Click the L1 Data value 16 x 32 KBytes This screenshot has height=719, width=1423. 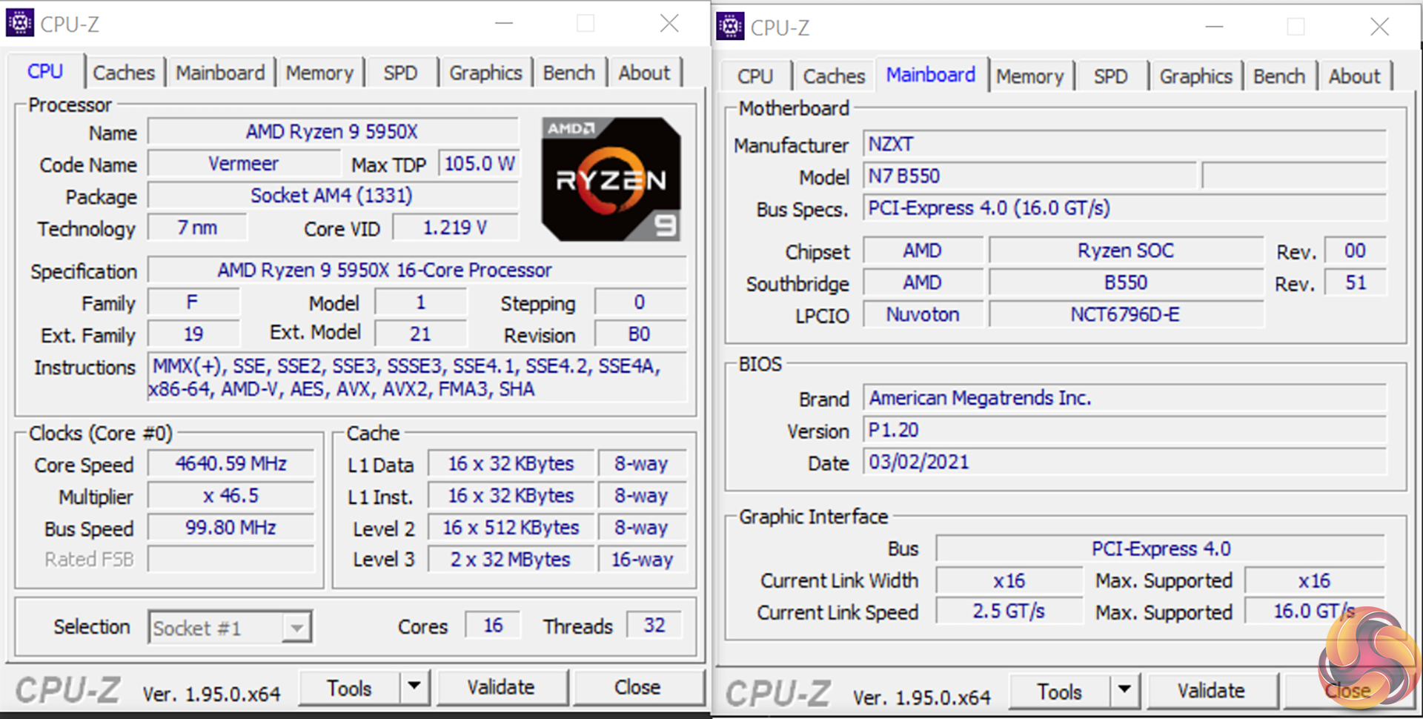coord(511,463)
